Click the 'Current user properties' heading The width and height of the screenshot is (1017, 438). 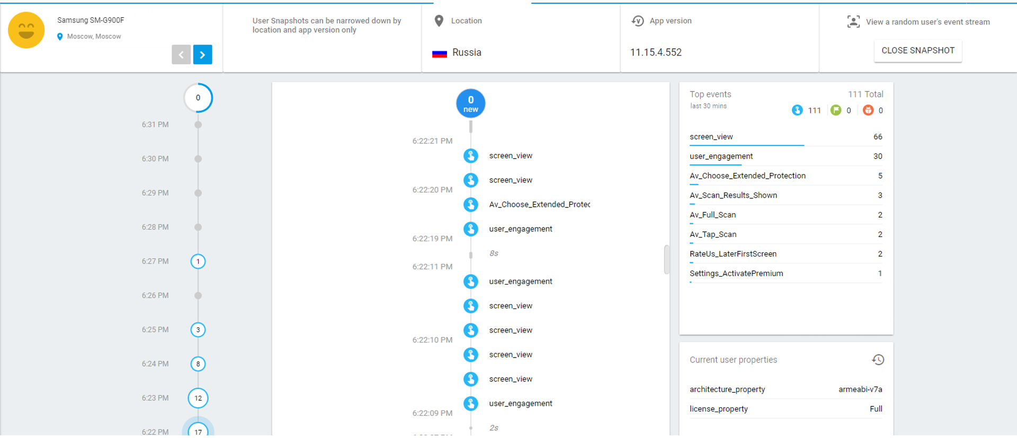[x=733, y=360]
